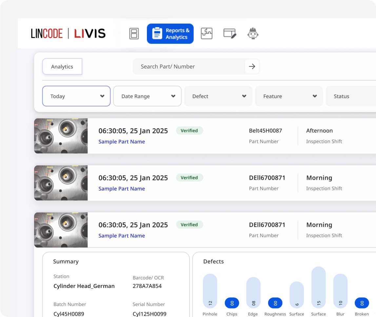
Task: Click the layout panel icon in top navigation
Action: point(134,34)
